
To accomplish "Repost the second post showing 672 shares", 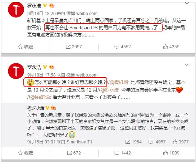I will (x=74, y=153).
